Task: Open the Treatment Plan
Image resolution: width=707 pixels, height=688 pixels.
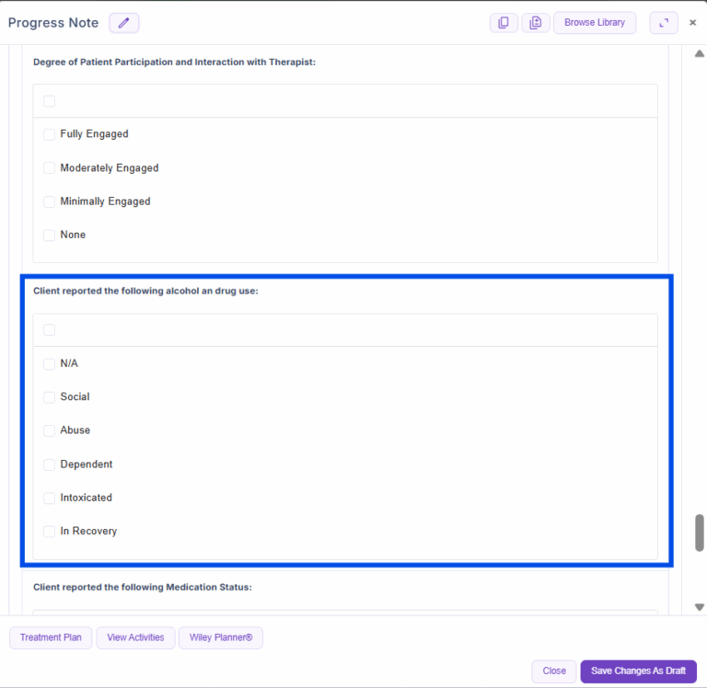Action: point(51,637)
